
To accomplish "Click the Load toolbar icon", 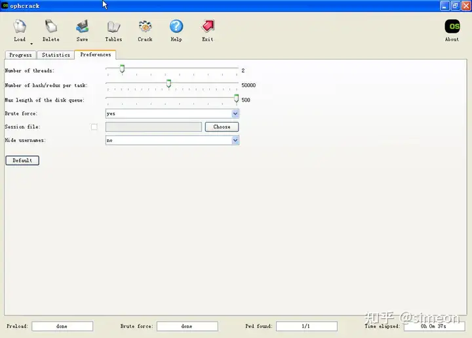I will coord(20,27).
